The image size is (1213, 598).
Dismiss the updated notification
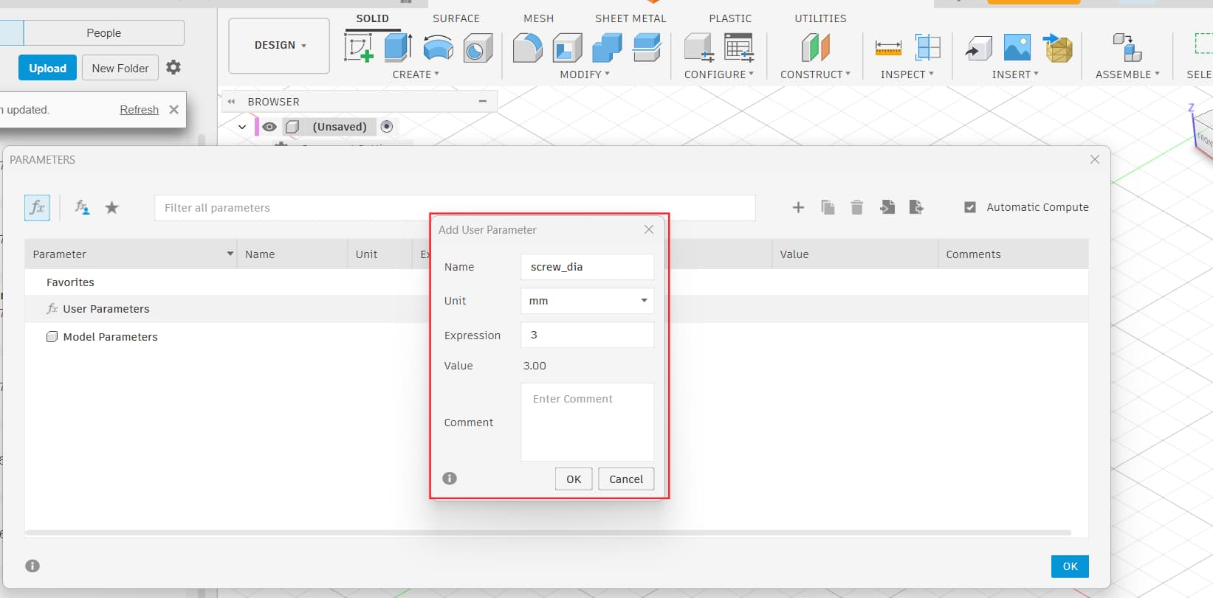tap(174, 110)
